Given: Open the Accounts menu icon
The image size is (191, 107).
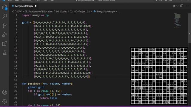Looking at the screenshot, I should click(5, 92).
